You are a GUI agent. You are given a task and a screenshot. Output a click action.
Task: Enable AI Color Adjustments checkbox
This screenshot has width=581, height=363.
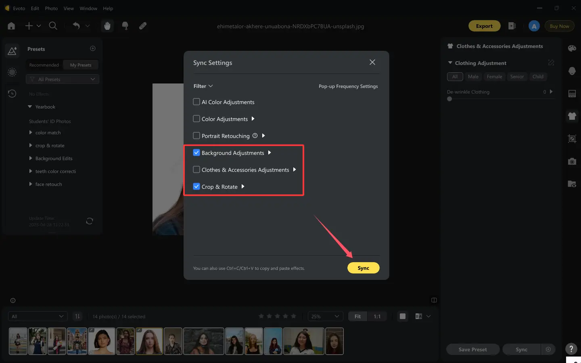(x=196, y=102)
